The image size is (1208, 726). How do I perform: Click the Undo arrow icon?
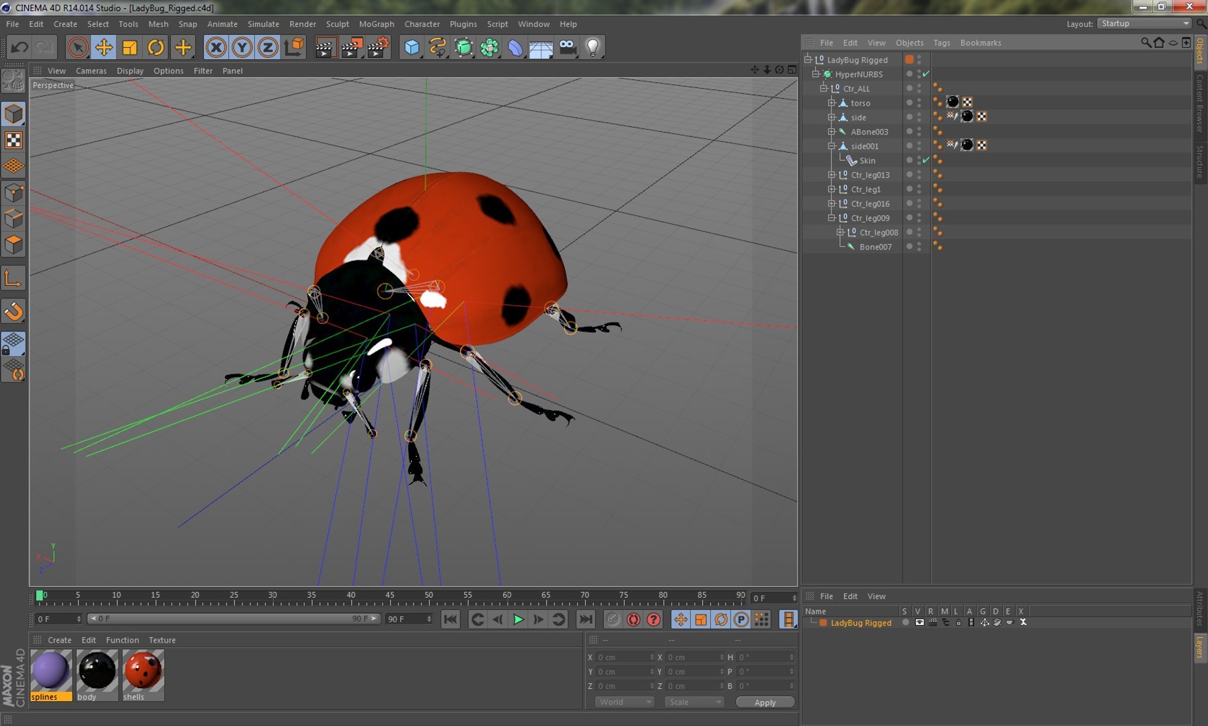click(x=20, y=47)
